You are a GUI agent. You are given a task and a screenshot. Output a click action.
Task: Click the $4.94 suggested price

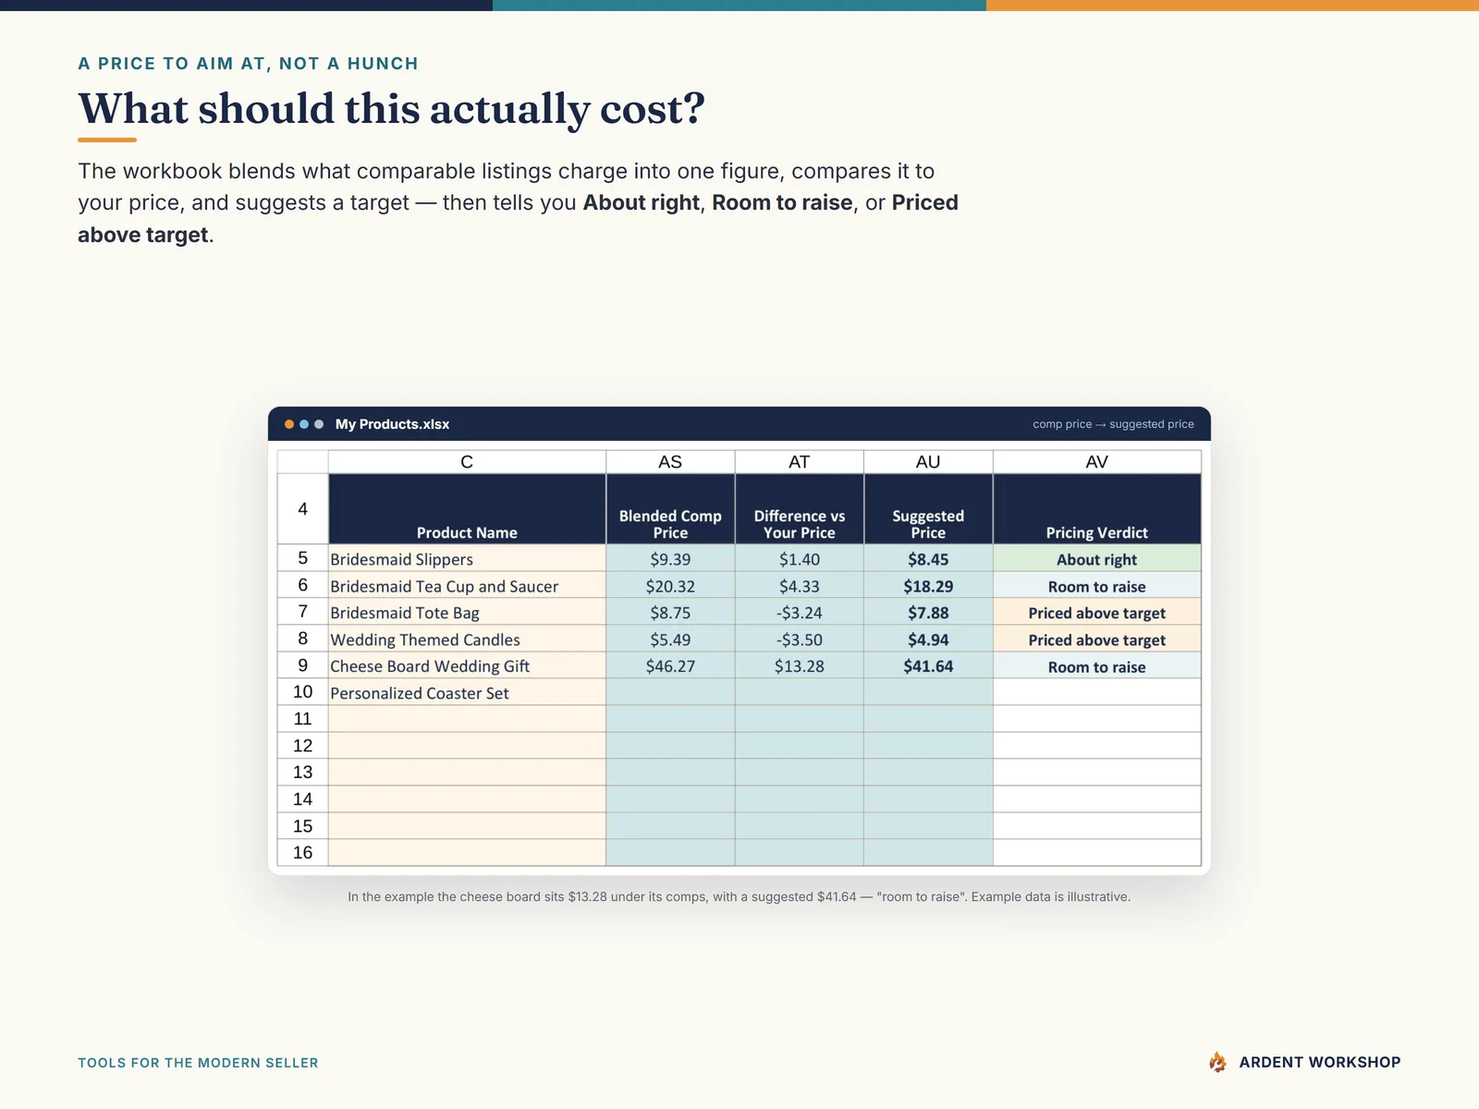928,639
